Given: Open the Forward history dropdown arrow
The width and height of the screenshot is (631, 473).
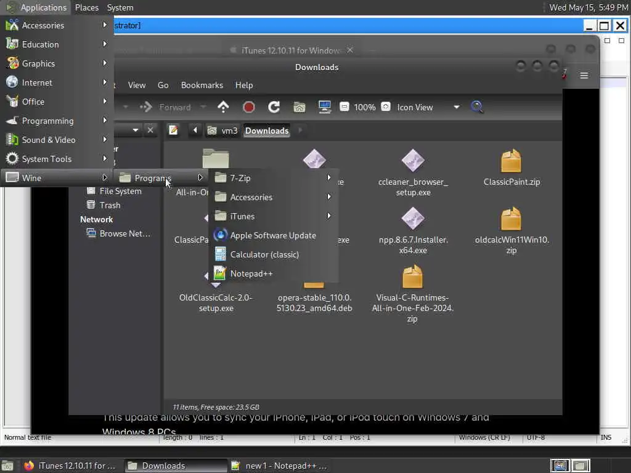Looking at the screenshot, I should [x=203, y=107].
